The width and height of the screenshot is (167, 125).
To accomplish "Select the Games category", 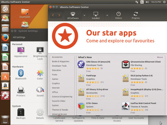I will (55, 79).
